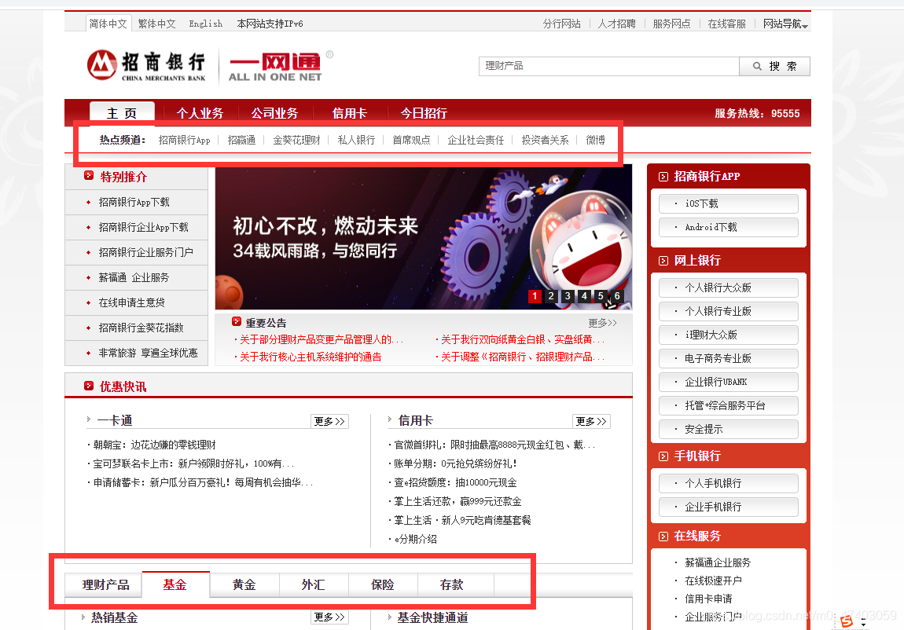The width and height of the screenshot is (904, 630).
Task: Select banner slide 1
Action: [x=535, y=296]
